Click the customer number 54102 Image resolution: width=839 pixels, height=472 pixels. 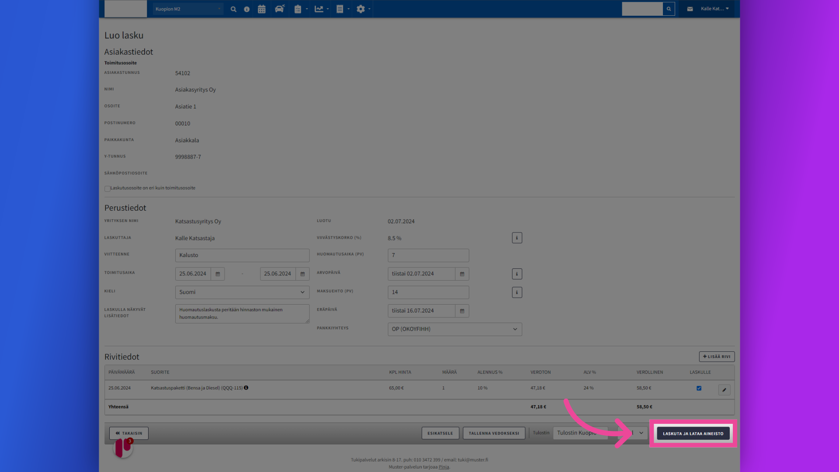[x=183, y=73]
